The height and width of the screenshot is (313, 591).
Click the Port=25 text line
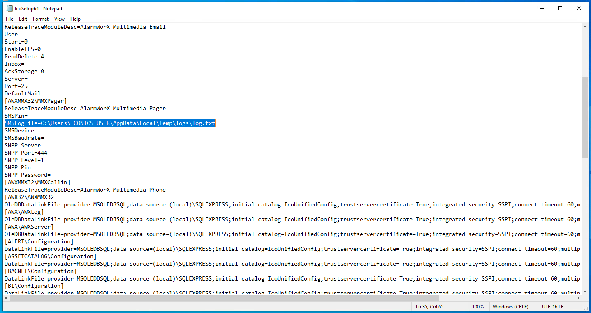pyautogui.click(x=16, y=86)
